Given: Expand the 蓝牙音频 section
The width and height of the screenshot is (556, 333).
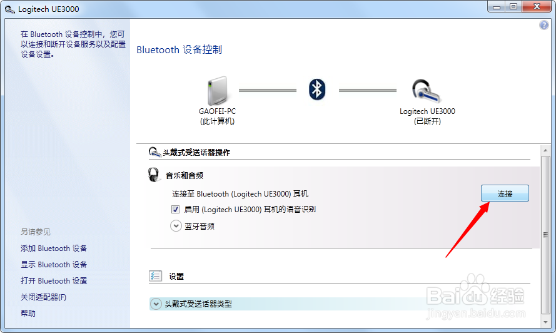Looking at the screenshot, I should [x=176, y=226].
